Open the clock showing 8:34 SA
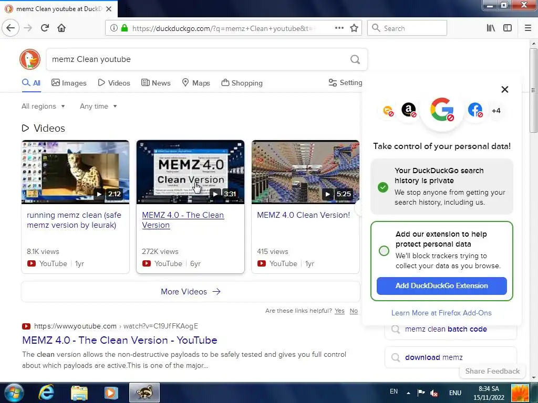 click(489, 393)
